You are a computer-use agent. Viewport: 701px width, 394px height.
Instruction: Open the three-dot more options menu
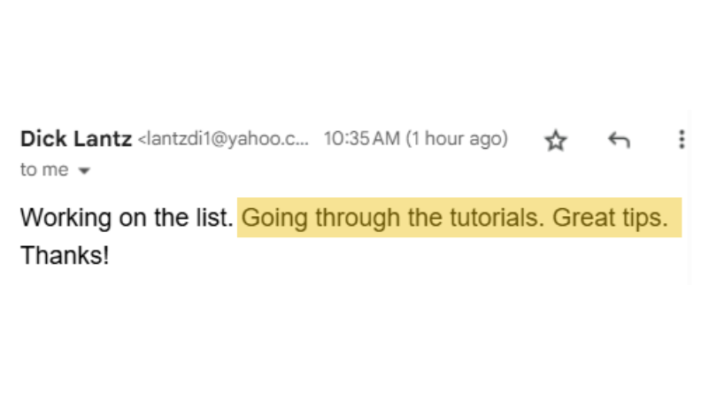coord(681,139)
